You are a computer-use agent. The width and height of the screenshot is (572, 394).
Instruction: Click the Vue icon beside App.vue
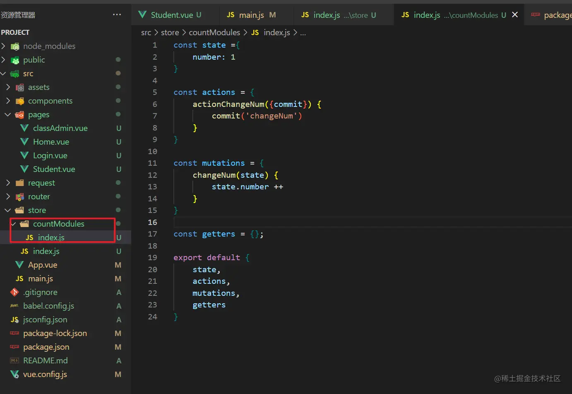pyautogui.click(x=19, y=265)
